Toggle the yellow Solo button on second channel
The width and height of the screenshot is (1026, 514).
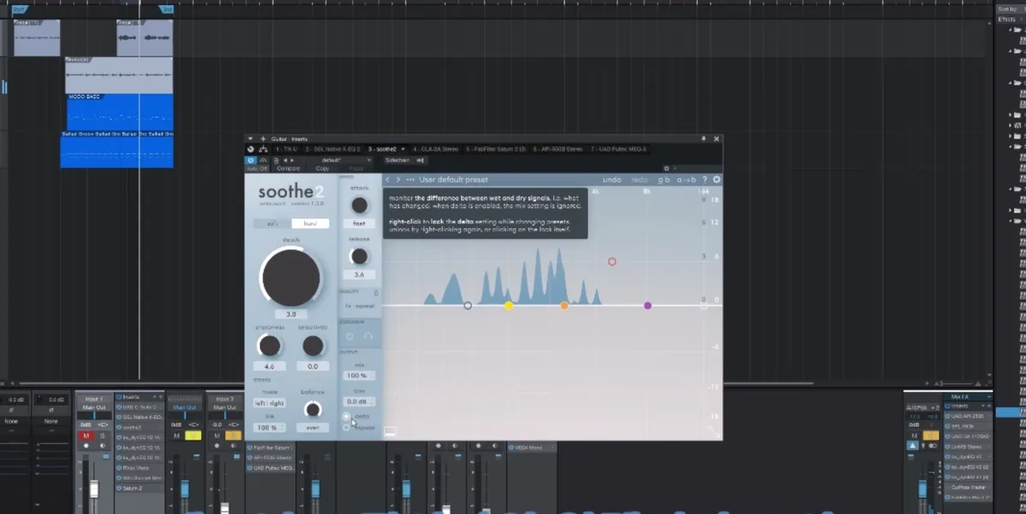coord(192,435)
